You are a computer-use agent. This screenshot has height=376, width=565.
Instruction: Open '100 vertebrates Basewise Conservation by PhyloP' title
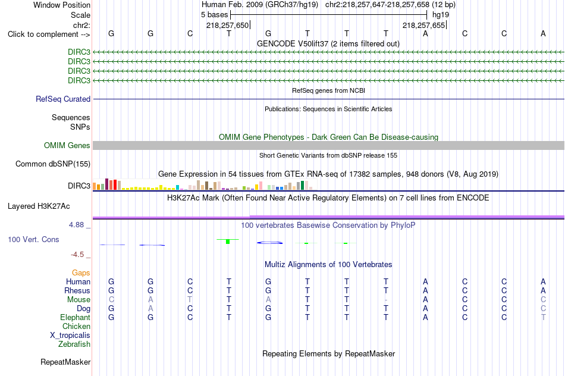point(328,225)
